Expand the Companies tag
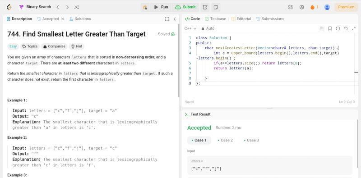This screenshot has width=361, height=178. point(54,46)
